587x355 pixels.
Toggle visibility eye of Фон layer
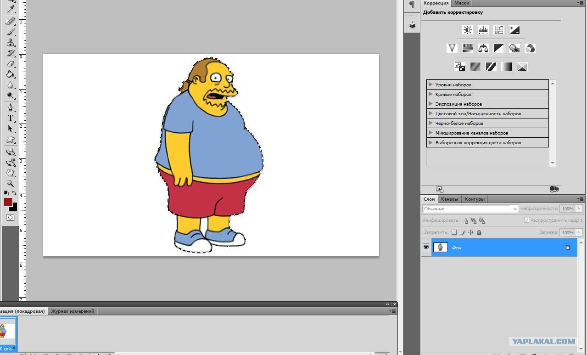click(426, 247)
